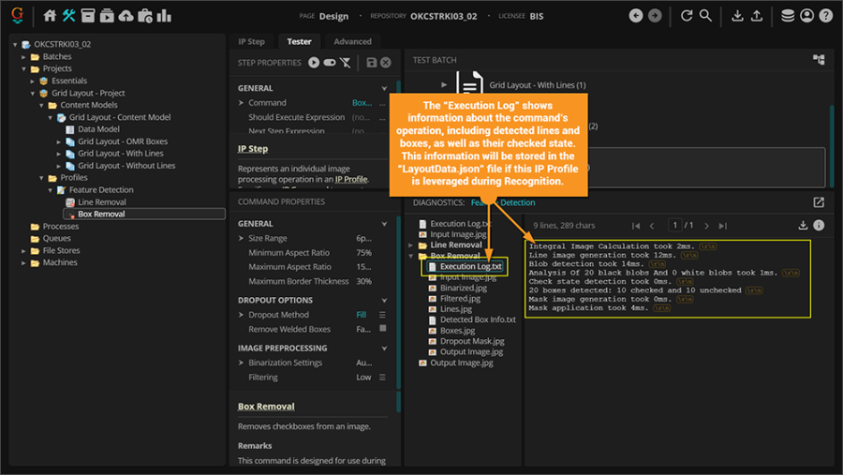Open the File Stores folder

tap(61, 251)
